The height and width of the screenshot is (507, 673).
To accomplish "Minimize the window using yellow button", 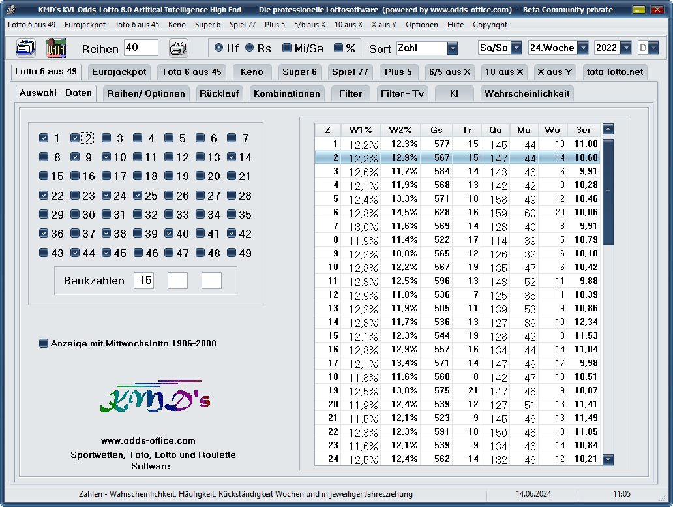I will (638, 9).
